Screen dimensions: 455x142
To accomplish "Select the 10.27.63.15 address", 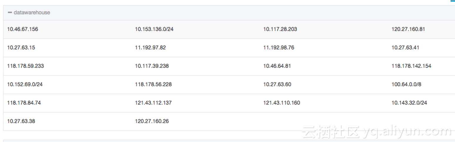I will pos(21,48).
